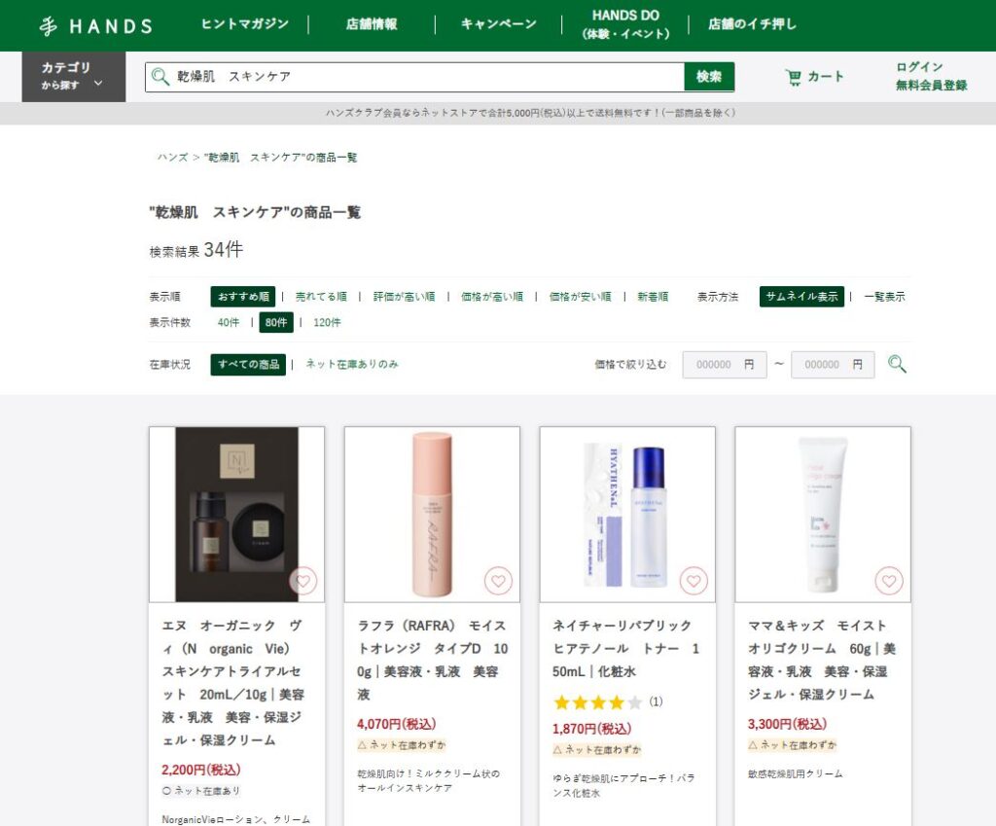Open the ヒントマガジン menu
Screen dimensions: 996x826
(244, 24)
